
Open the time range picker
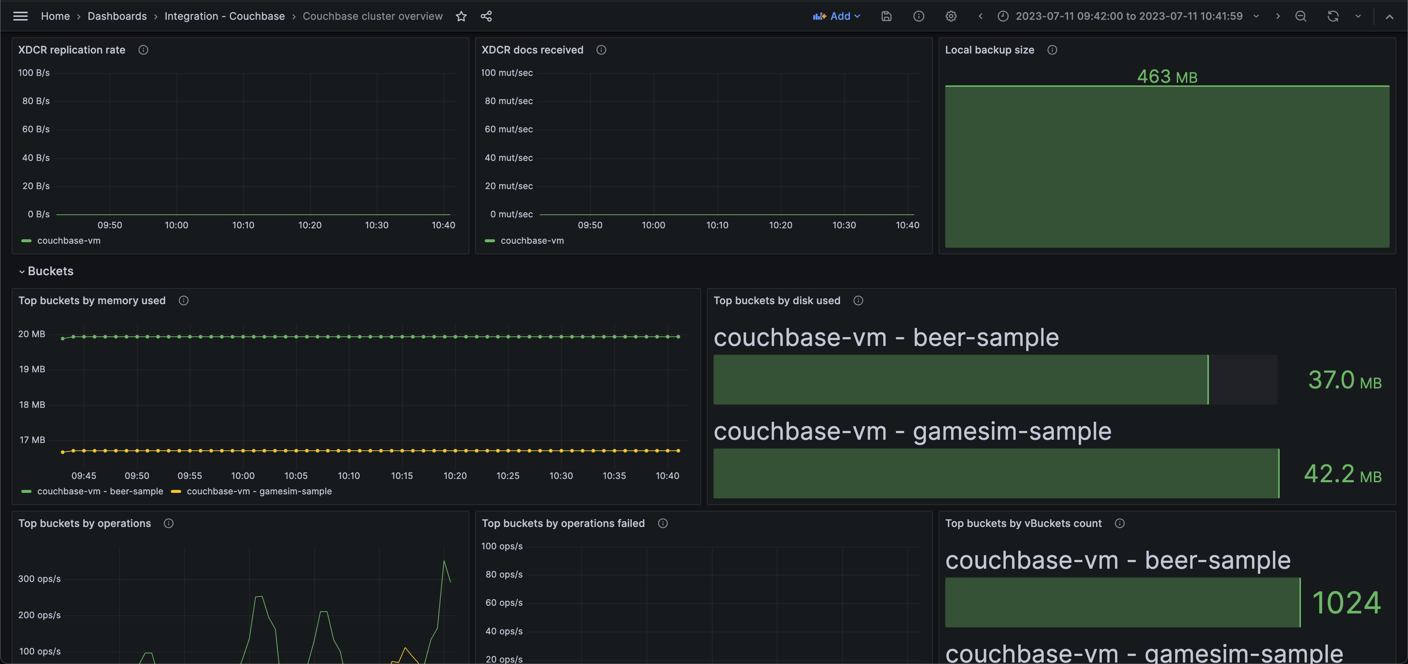click(x=1128, y=16)
